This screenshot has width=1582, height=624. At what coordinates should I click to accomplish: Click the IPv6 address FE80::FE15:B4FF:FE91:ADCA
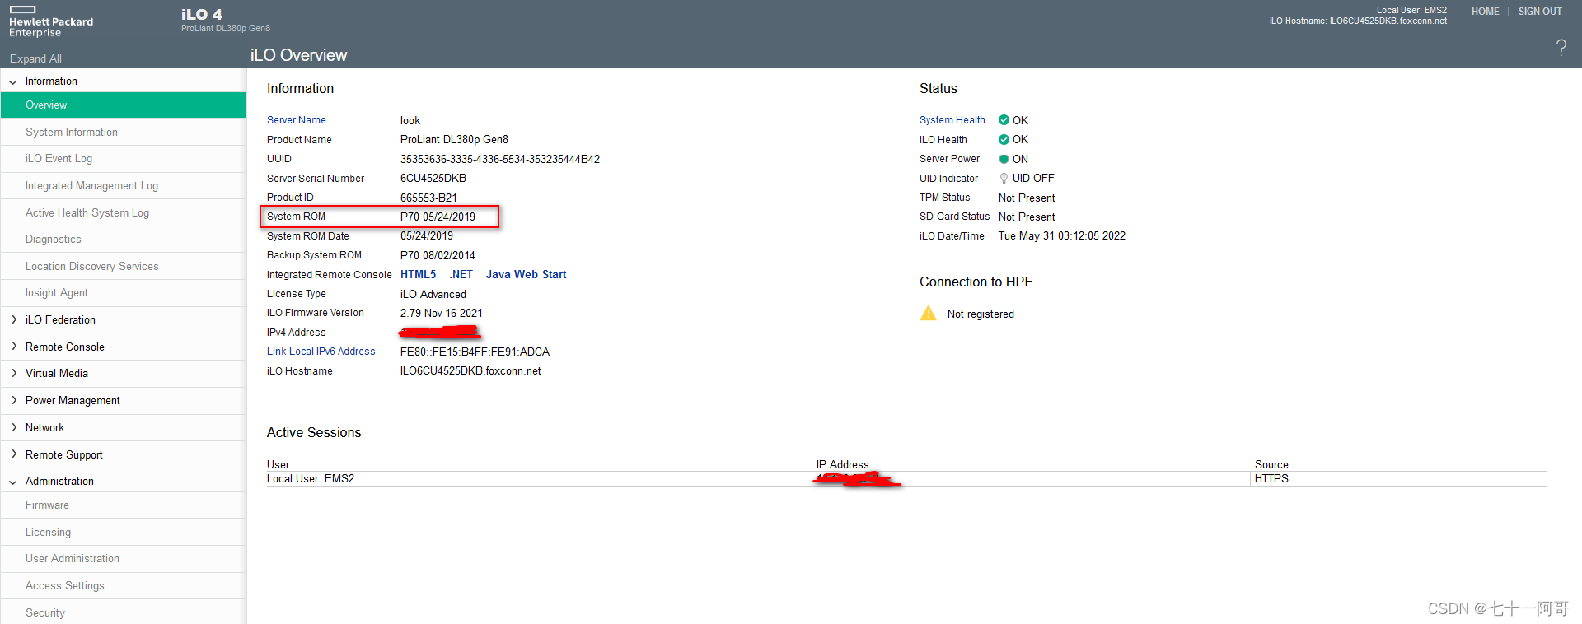pyautogui.click(x=475, y=352)
